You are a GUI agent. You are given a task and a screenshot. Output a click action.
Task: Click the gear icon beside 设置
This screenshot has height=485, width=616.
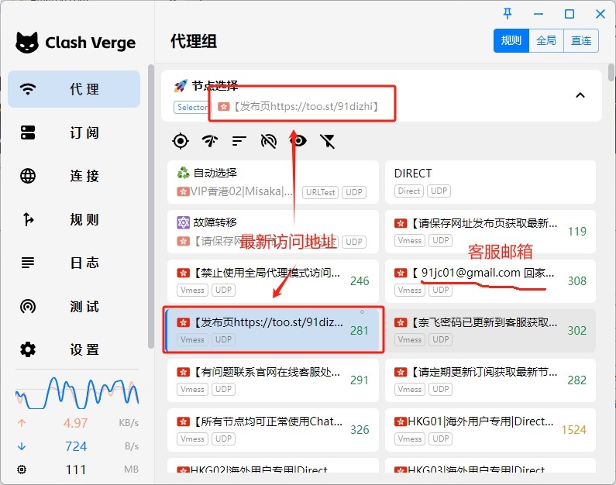coord(28,349)
